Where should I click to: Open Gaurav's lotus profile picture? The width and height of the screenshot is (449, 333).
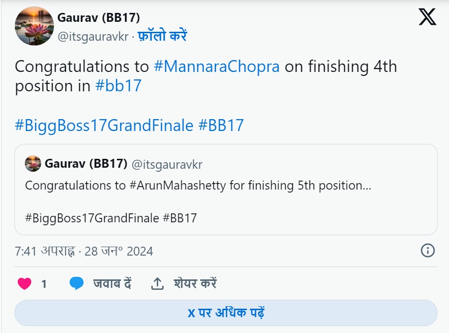[34, 26]
